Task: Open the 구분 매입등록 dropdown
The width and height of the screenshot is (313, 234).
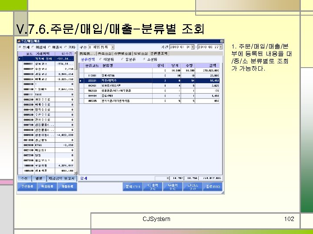Action: pyautogui.click(x=113, y=47)
